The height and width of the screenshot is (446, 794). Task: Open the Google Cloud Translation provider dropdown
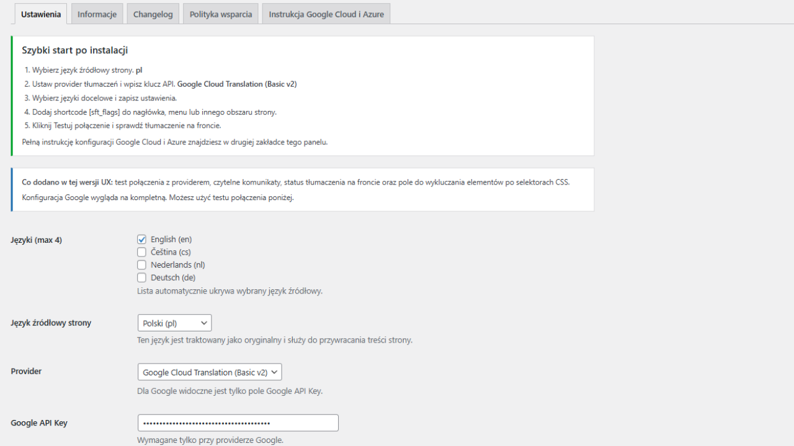click(x=210, y=372)
